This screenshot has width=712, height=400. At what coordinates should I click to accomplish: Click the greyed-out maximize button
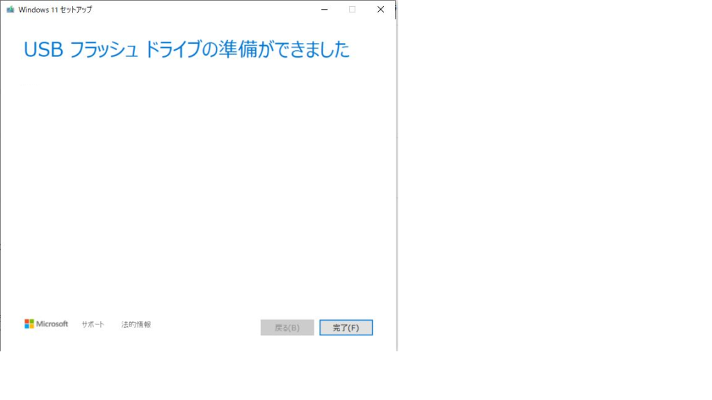click(352, 10)
